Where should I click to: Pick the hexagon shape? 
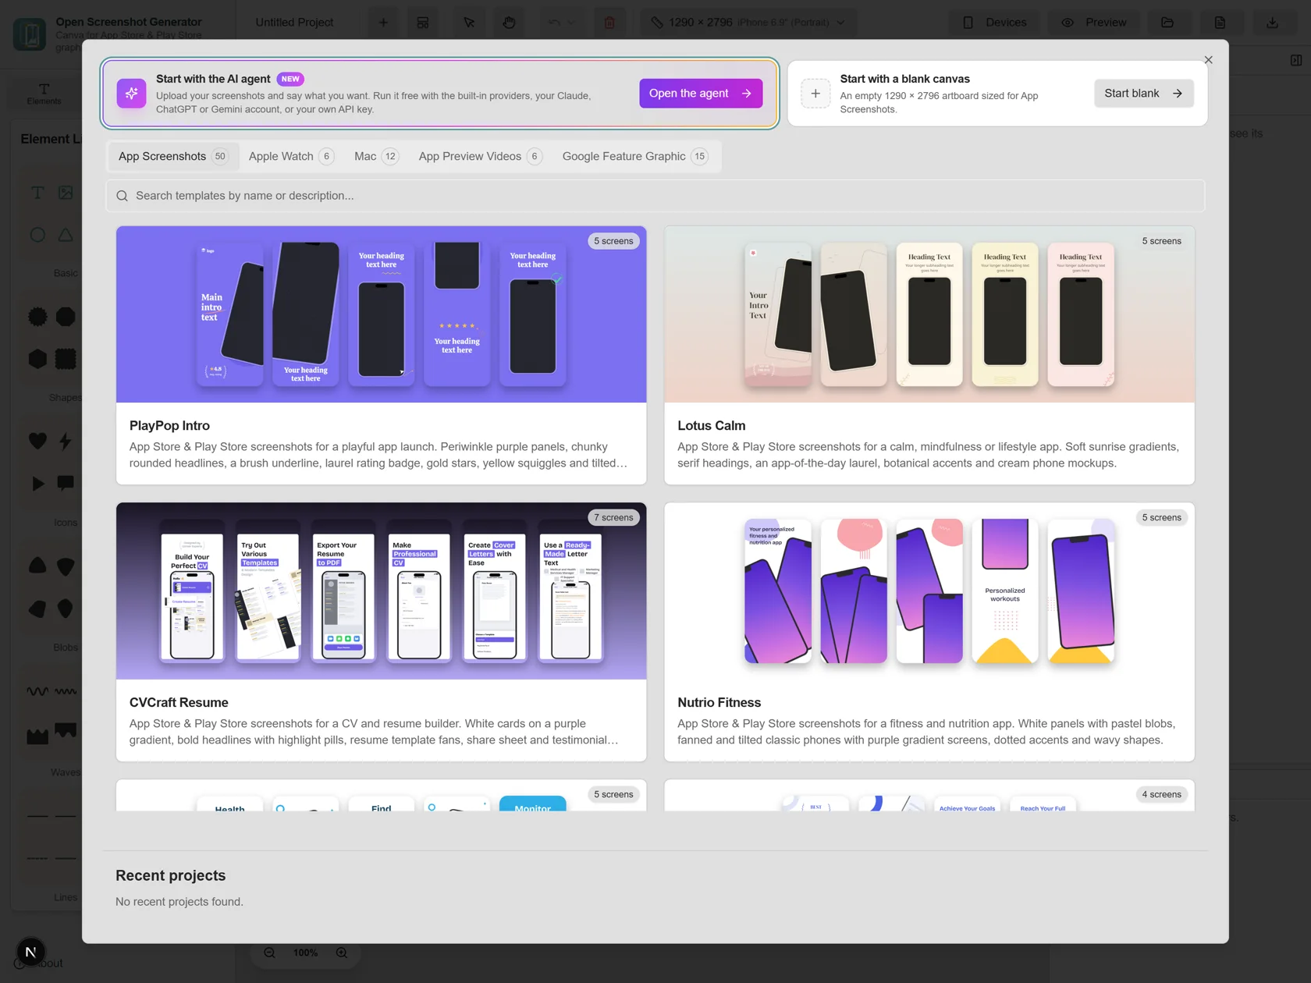[37, 359]
